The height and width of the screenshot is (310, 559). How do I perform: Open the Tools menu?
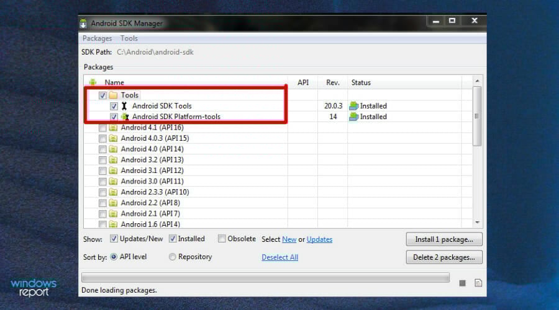129,38
